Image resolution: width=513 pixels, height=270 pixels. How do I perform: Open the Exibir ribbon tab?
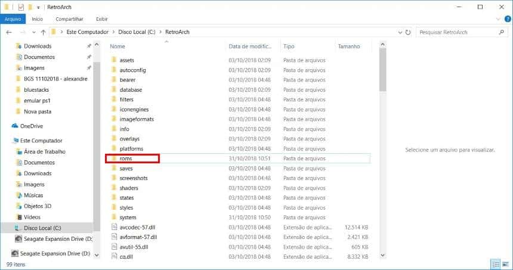coord(102,19)
